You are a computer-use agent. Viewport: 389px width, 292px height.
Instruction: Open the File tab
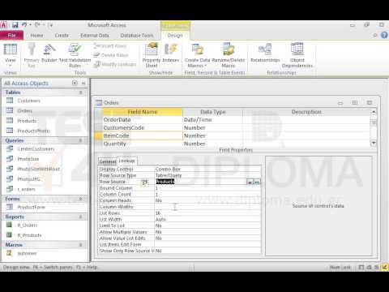click(11, 36)
